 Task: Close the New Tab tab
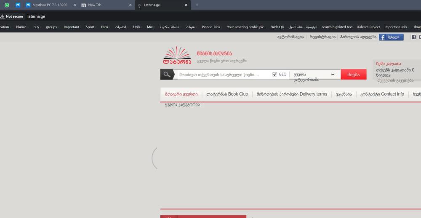tap(130, 5)
